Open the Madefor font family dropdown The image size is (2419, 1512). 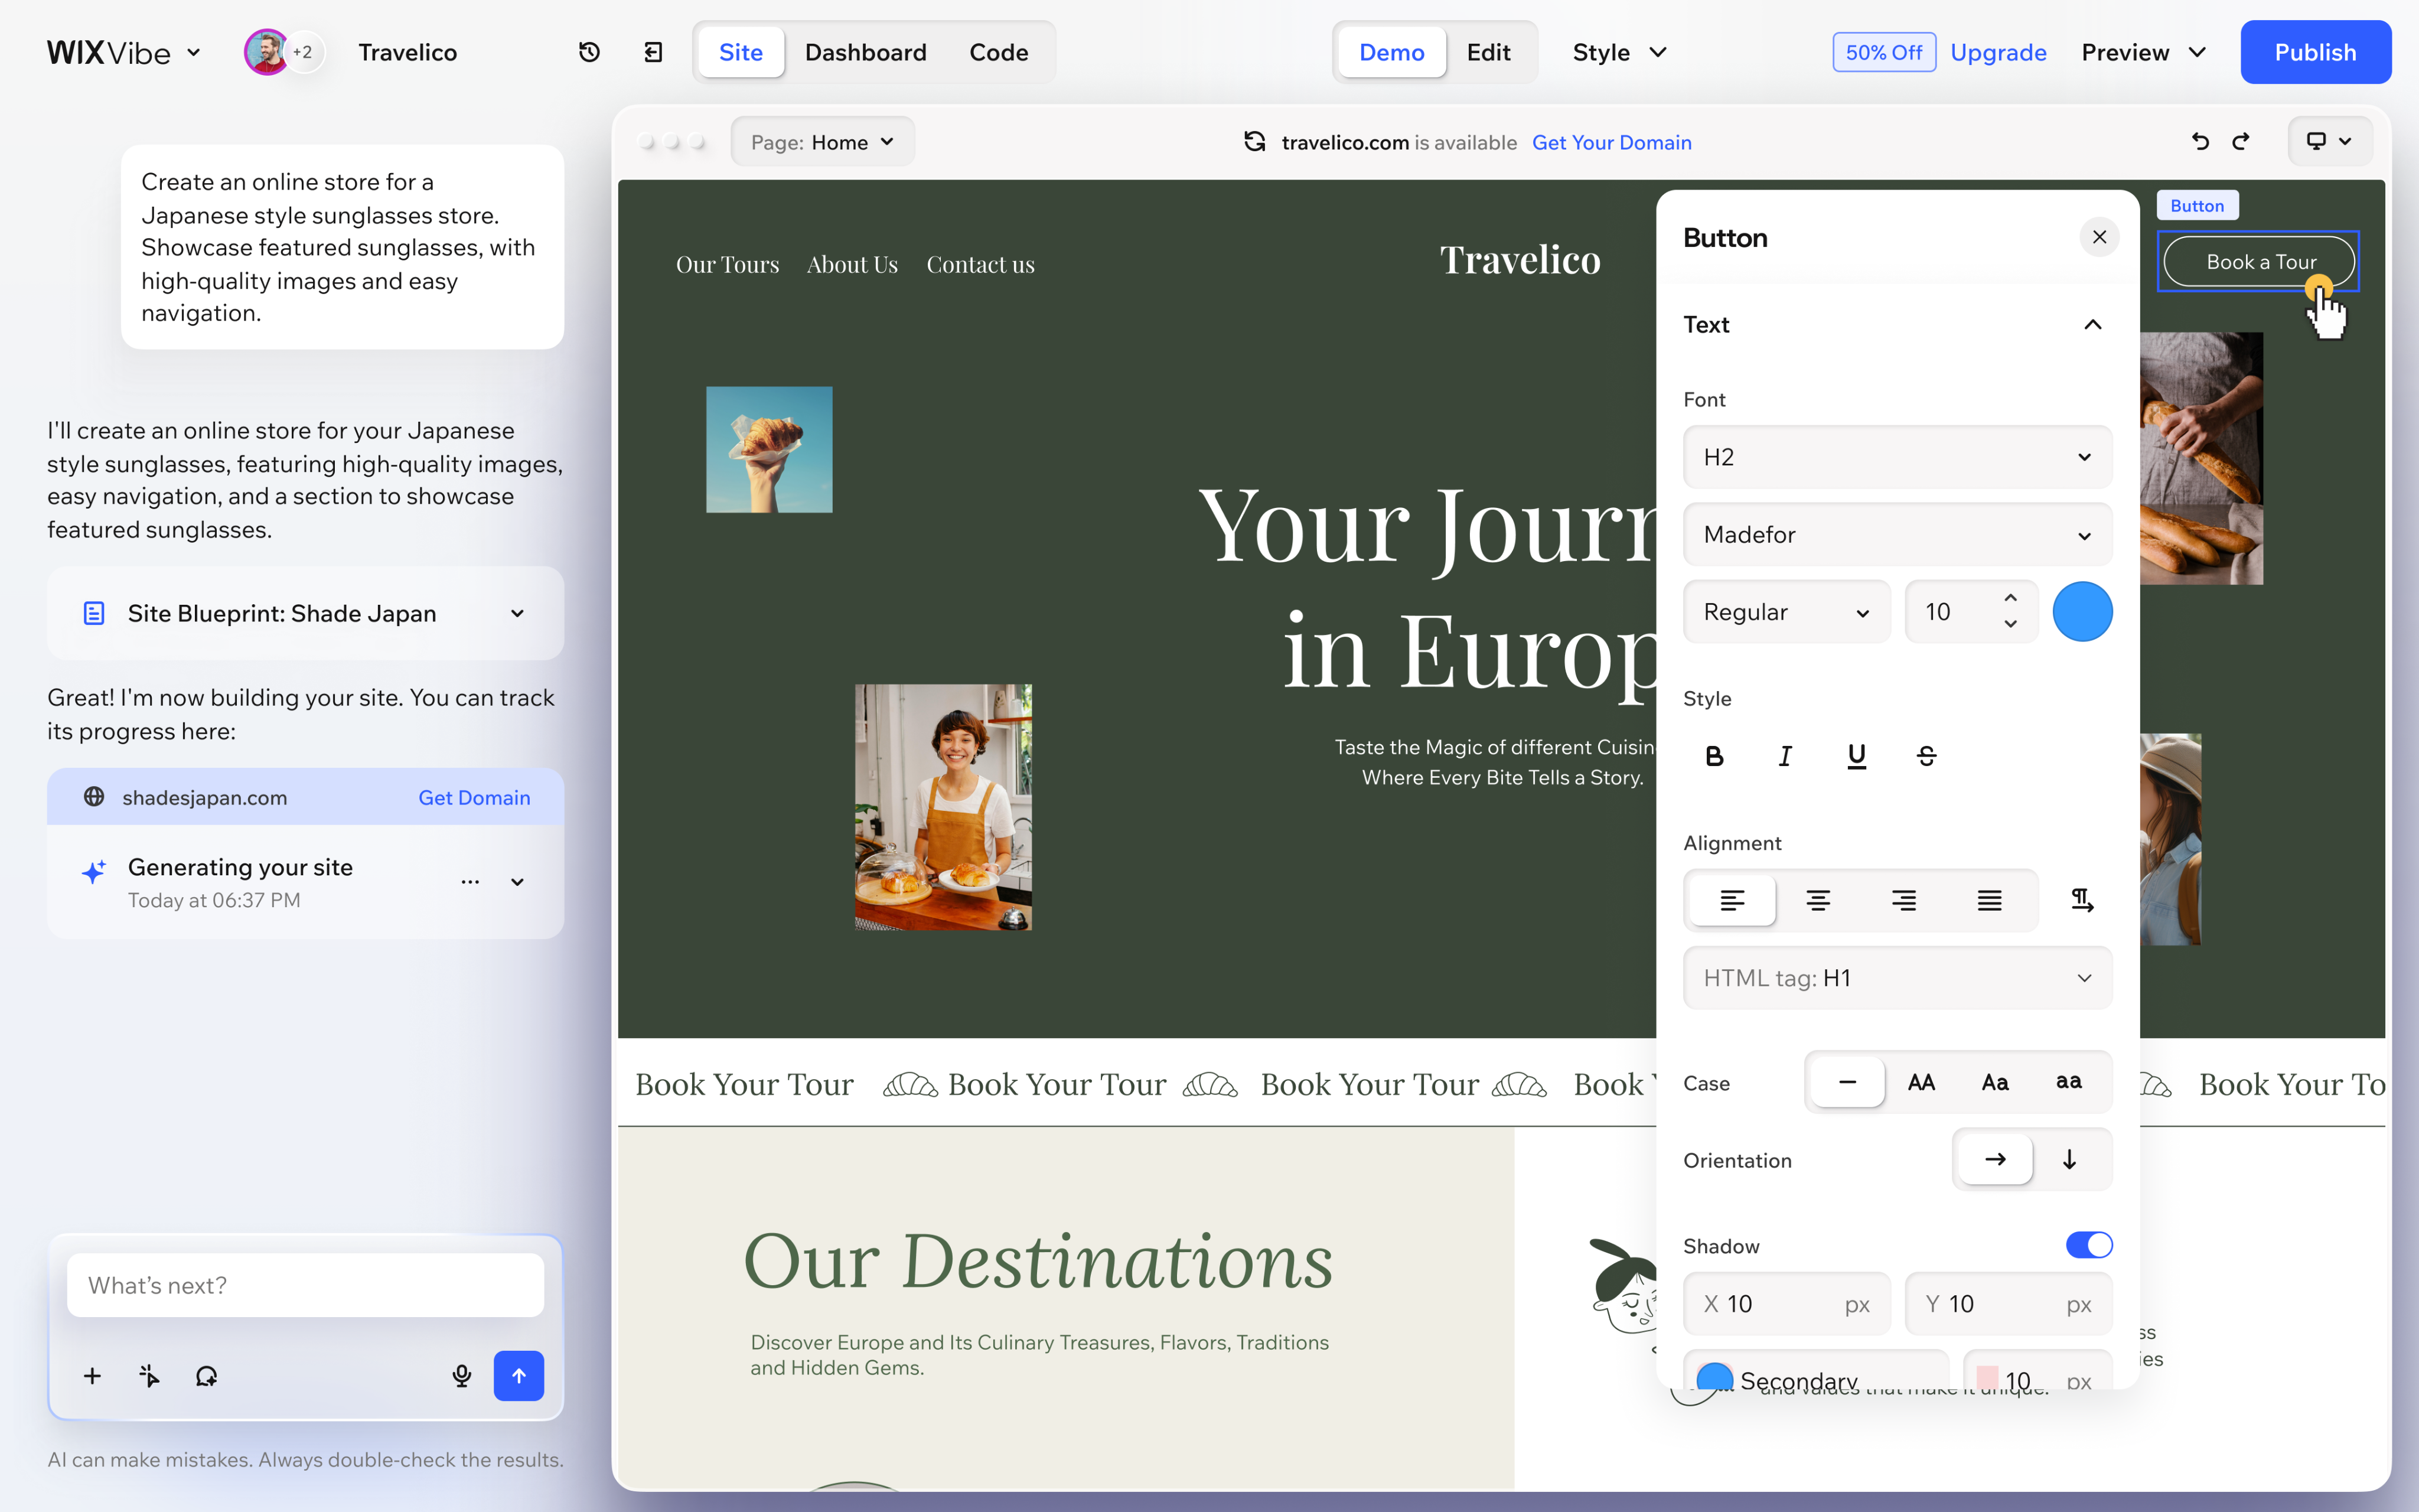click(1897, 535)
